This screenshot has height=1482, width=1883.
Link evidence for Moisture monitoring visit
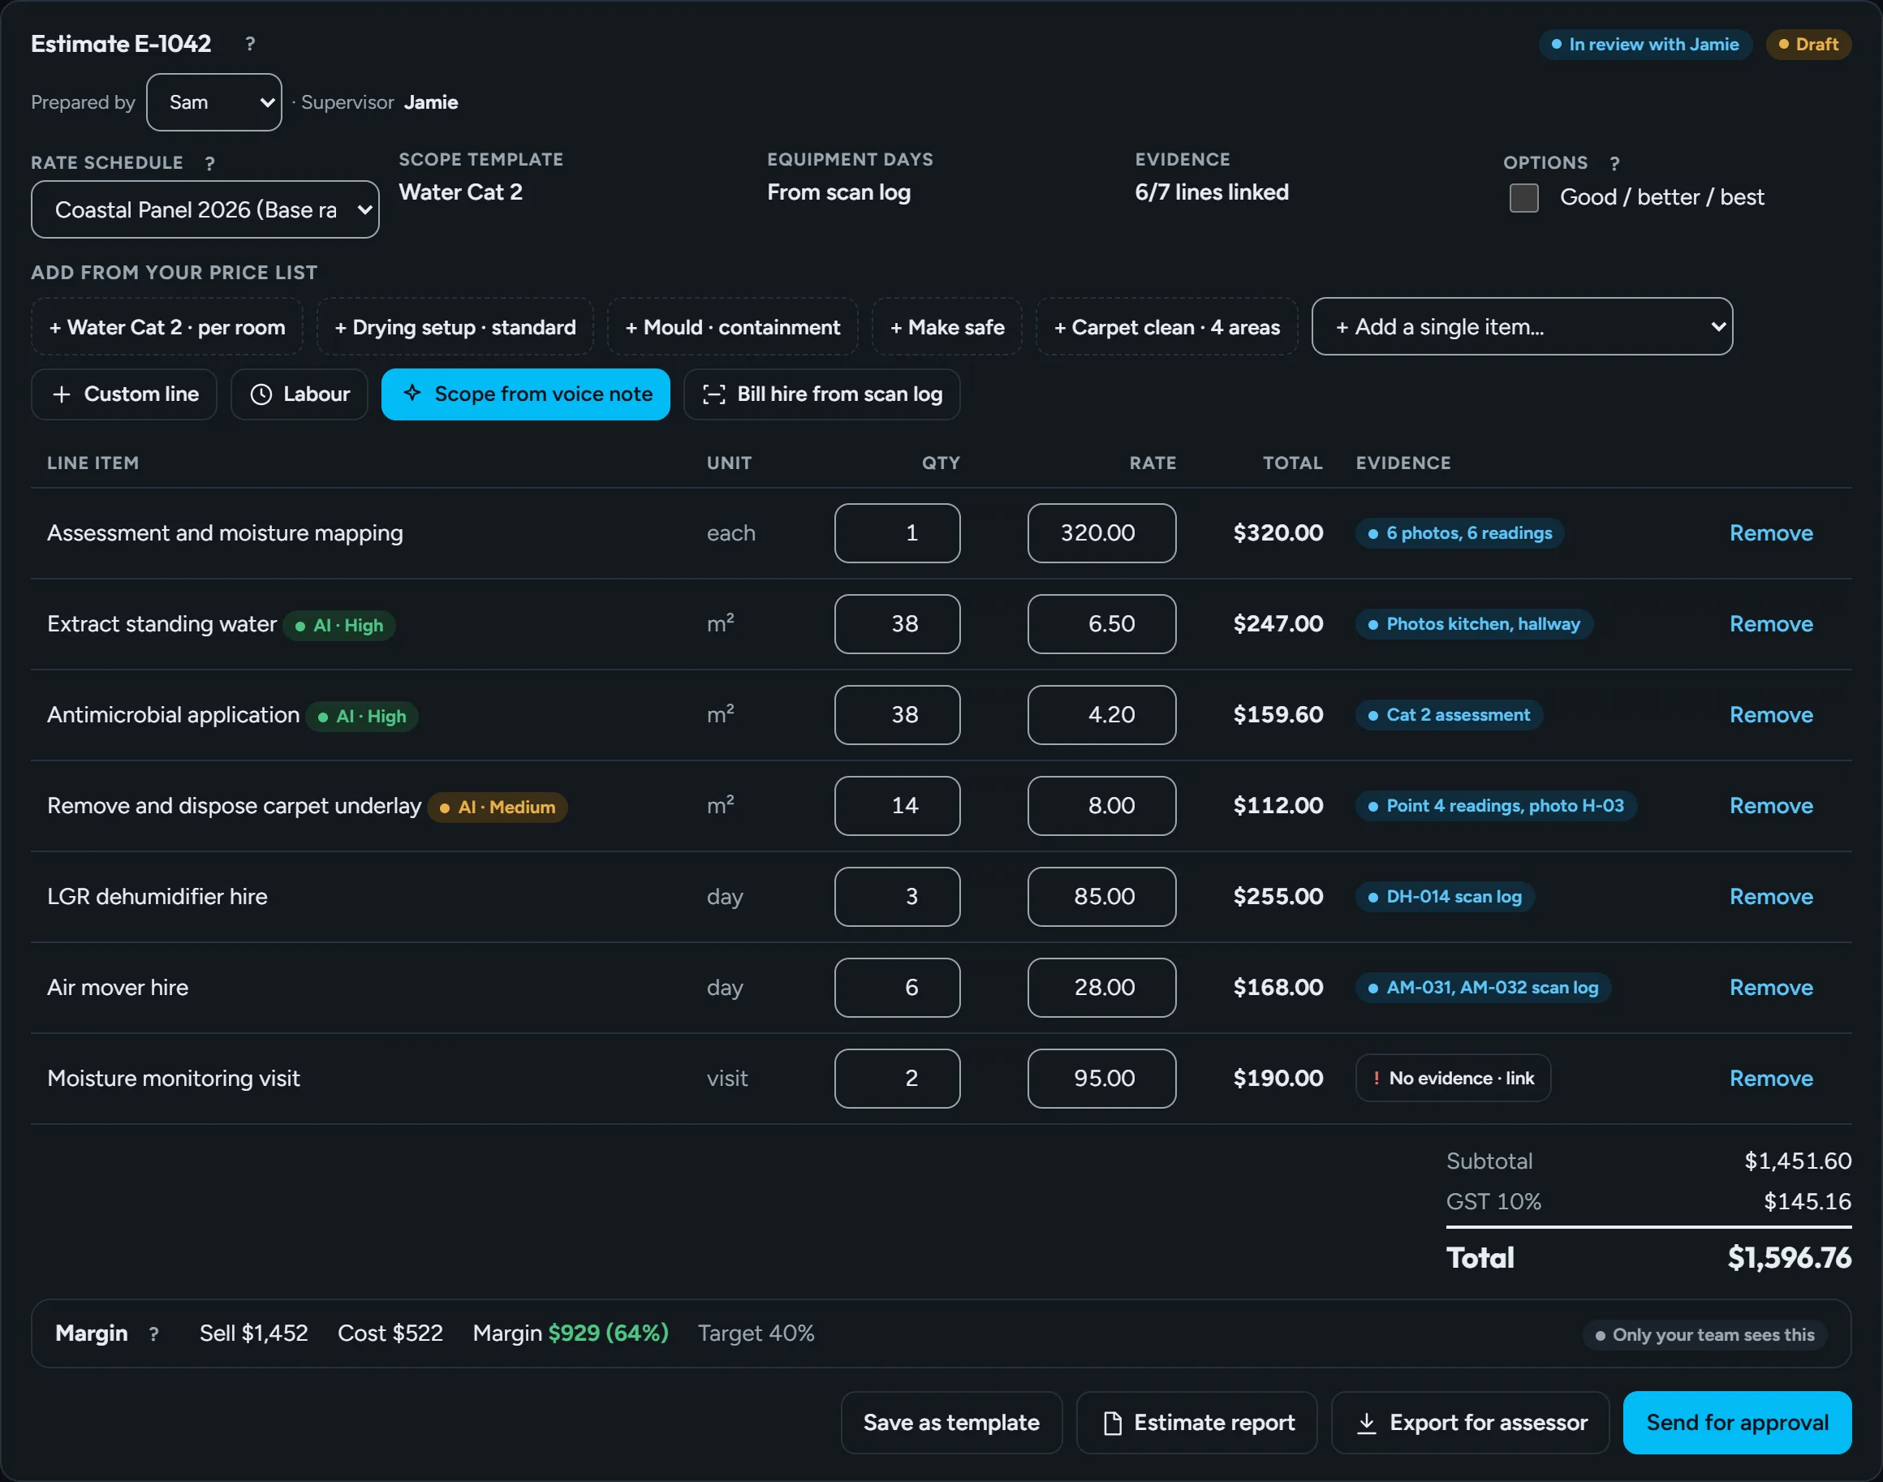point(1453,1078)
